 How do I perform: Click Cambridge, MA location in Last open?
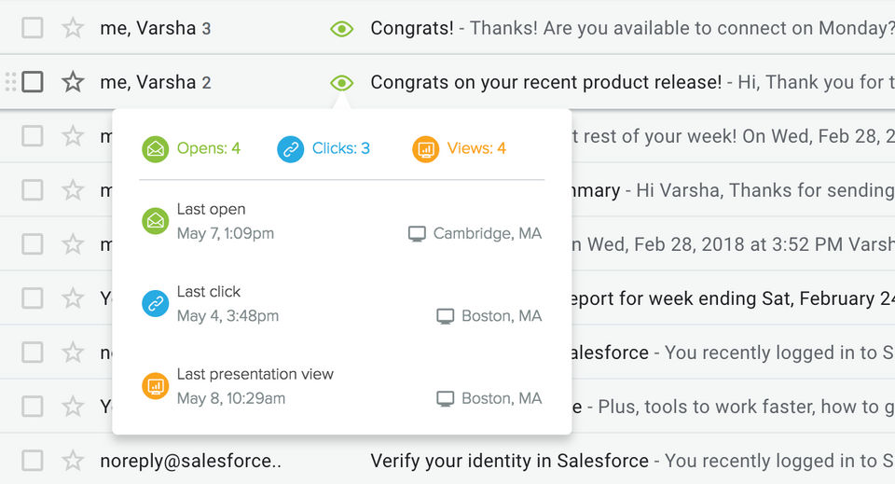click(x=487, y=233)
